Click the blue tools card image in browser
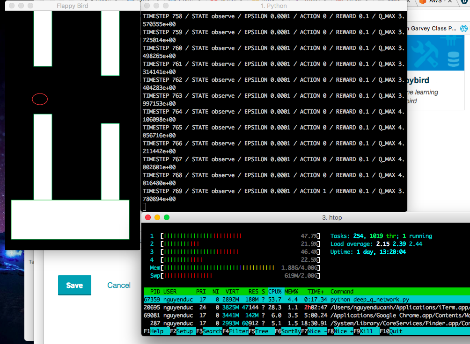470x344 pixels. tap(436, 53)
